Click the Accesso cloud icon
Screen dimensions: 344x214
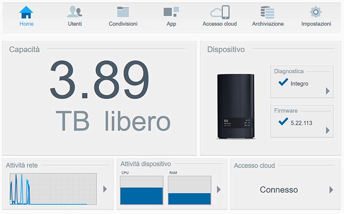tap(220, 12)
